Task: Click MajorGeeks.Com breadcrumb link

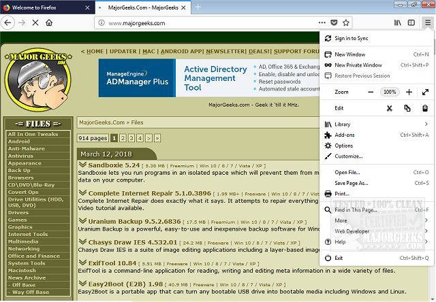Action: click(x=102, y=122)
